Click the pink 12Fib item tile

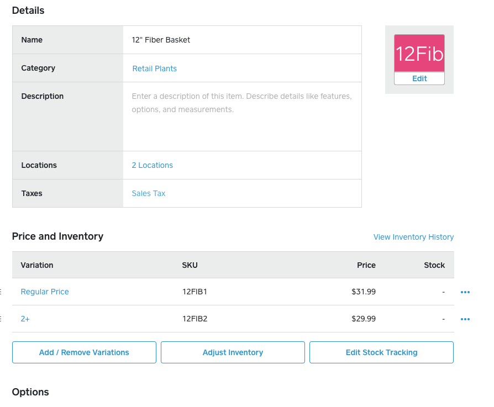point(419,54)
